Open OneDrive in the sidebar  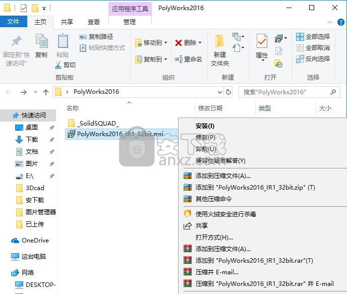(35, 240)
